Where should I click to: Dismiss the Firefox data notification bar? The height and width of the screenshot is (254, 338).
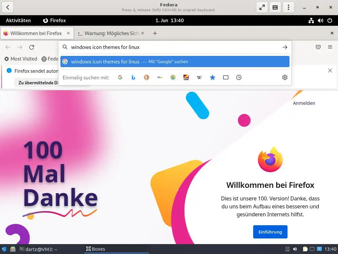[x=330, y=71]
